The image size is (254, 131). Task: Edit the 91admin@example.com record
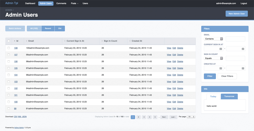(x=174, y=109)
